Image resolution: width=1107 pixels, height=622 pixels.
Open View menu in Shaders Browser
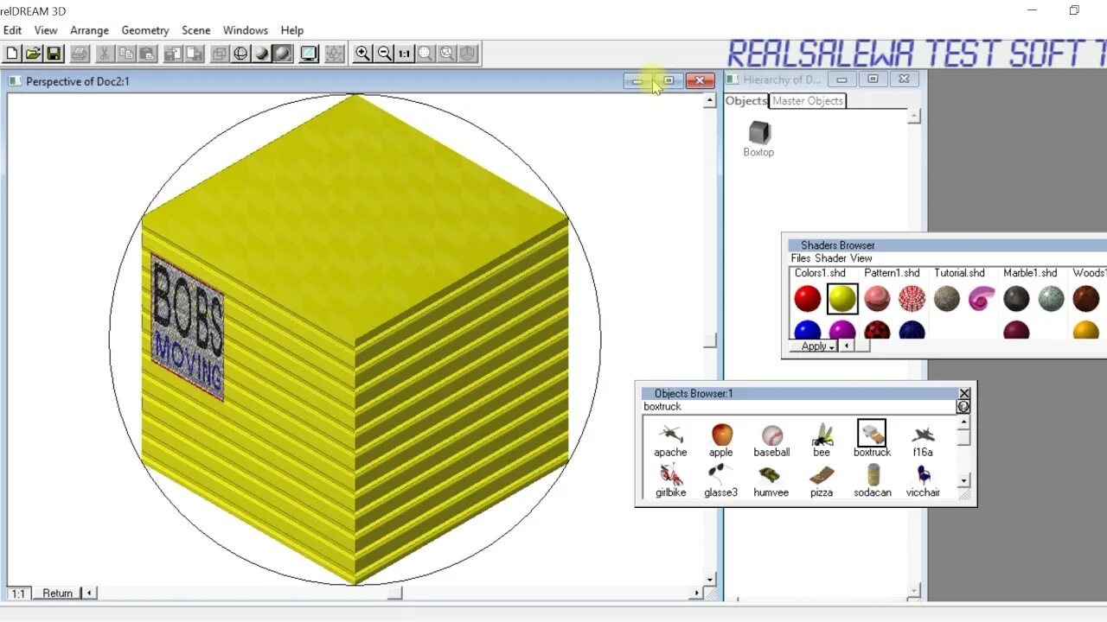[861, 258]
